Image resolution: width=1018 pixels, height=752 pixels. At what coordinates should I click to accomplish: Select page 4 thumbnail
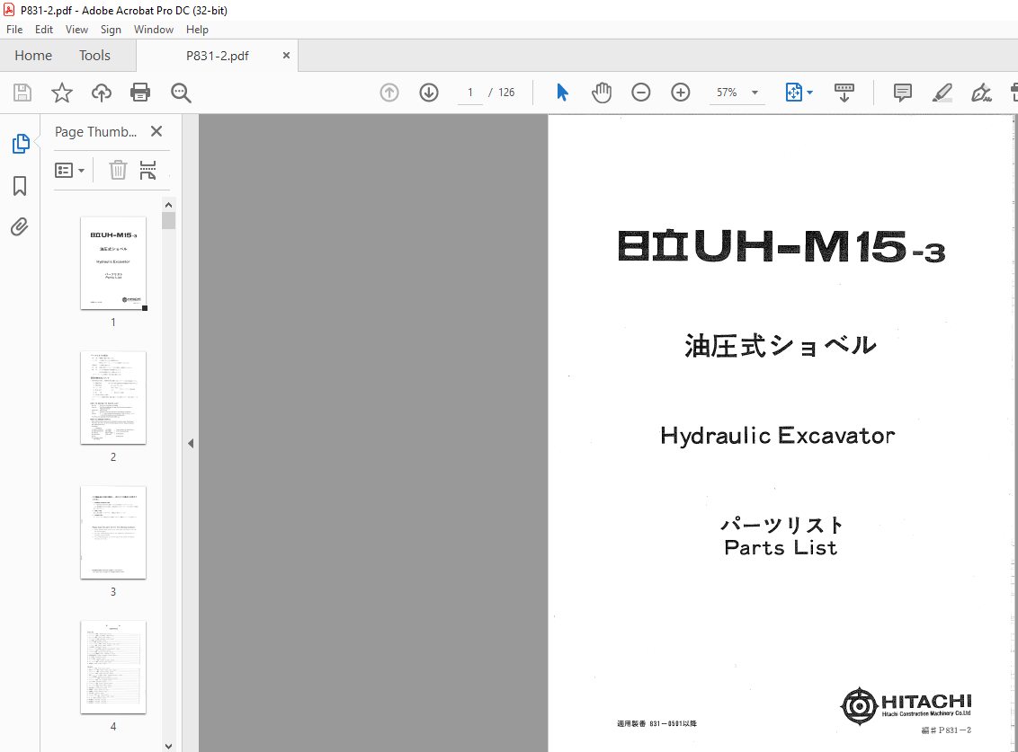pos(113,667)
